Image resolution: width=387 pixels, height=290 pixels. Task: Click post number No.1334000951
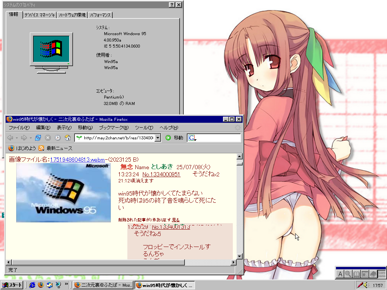(x=161, y=174)
